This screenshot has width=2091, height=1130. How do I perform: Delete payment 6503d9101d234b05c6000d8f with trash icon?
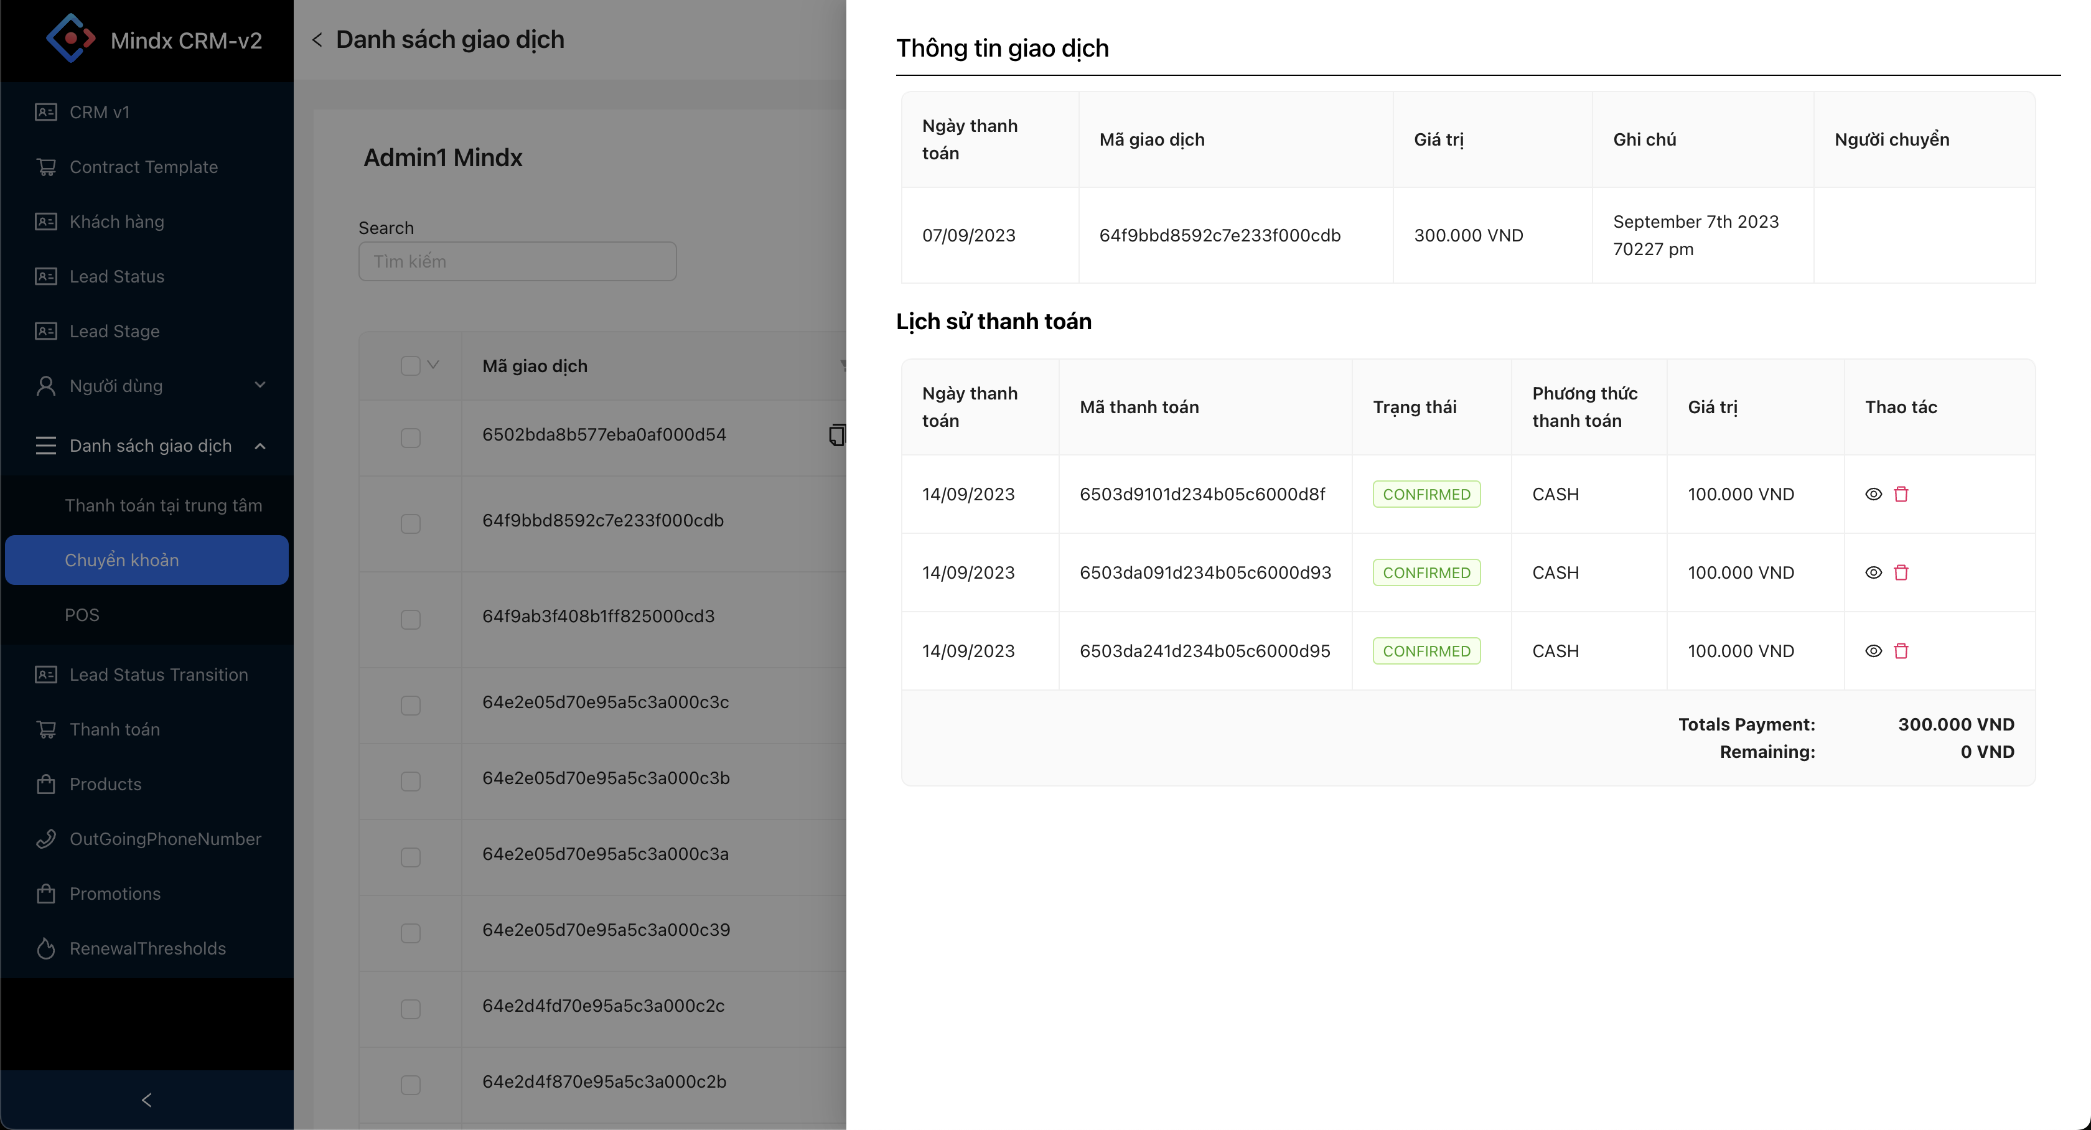[x=1900, y=494]
